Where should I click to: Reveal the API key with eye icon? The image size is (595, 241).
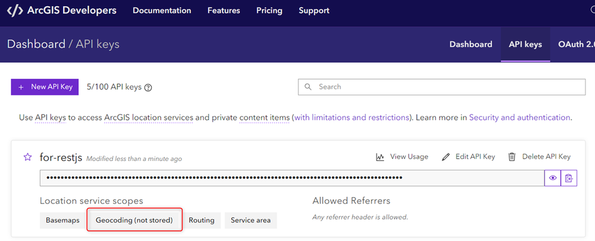point(553,178)
